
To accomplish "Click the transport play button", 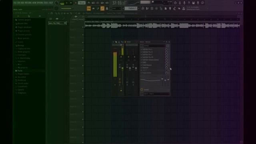I will [x=67, y=3].
